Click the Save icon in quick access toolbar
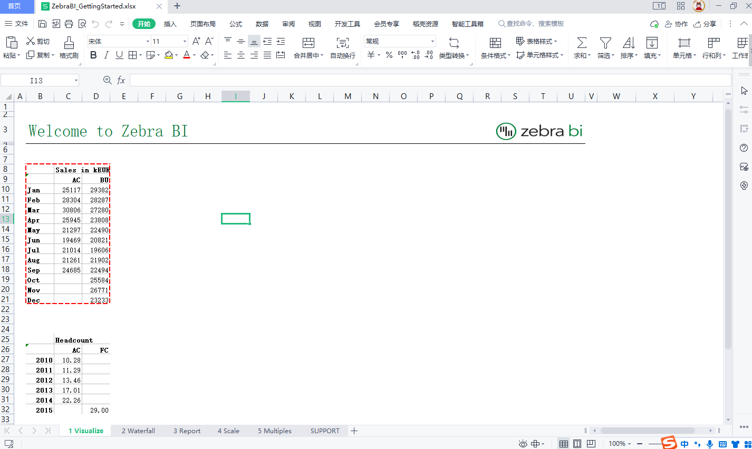This screenshot has width=752, height=449. tap(43, 24)
